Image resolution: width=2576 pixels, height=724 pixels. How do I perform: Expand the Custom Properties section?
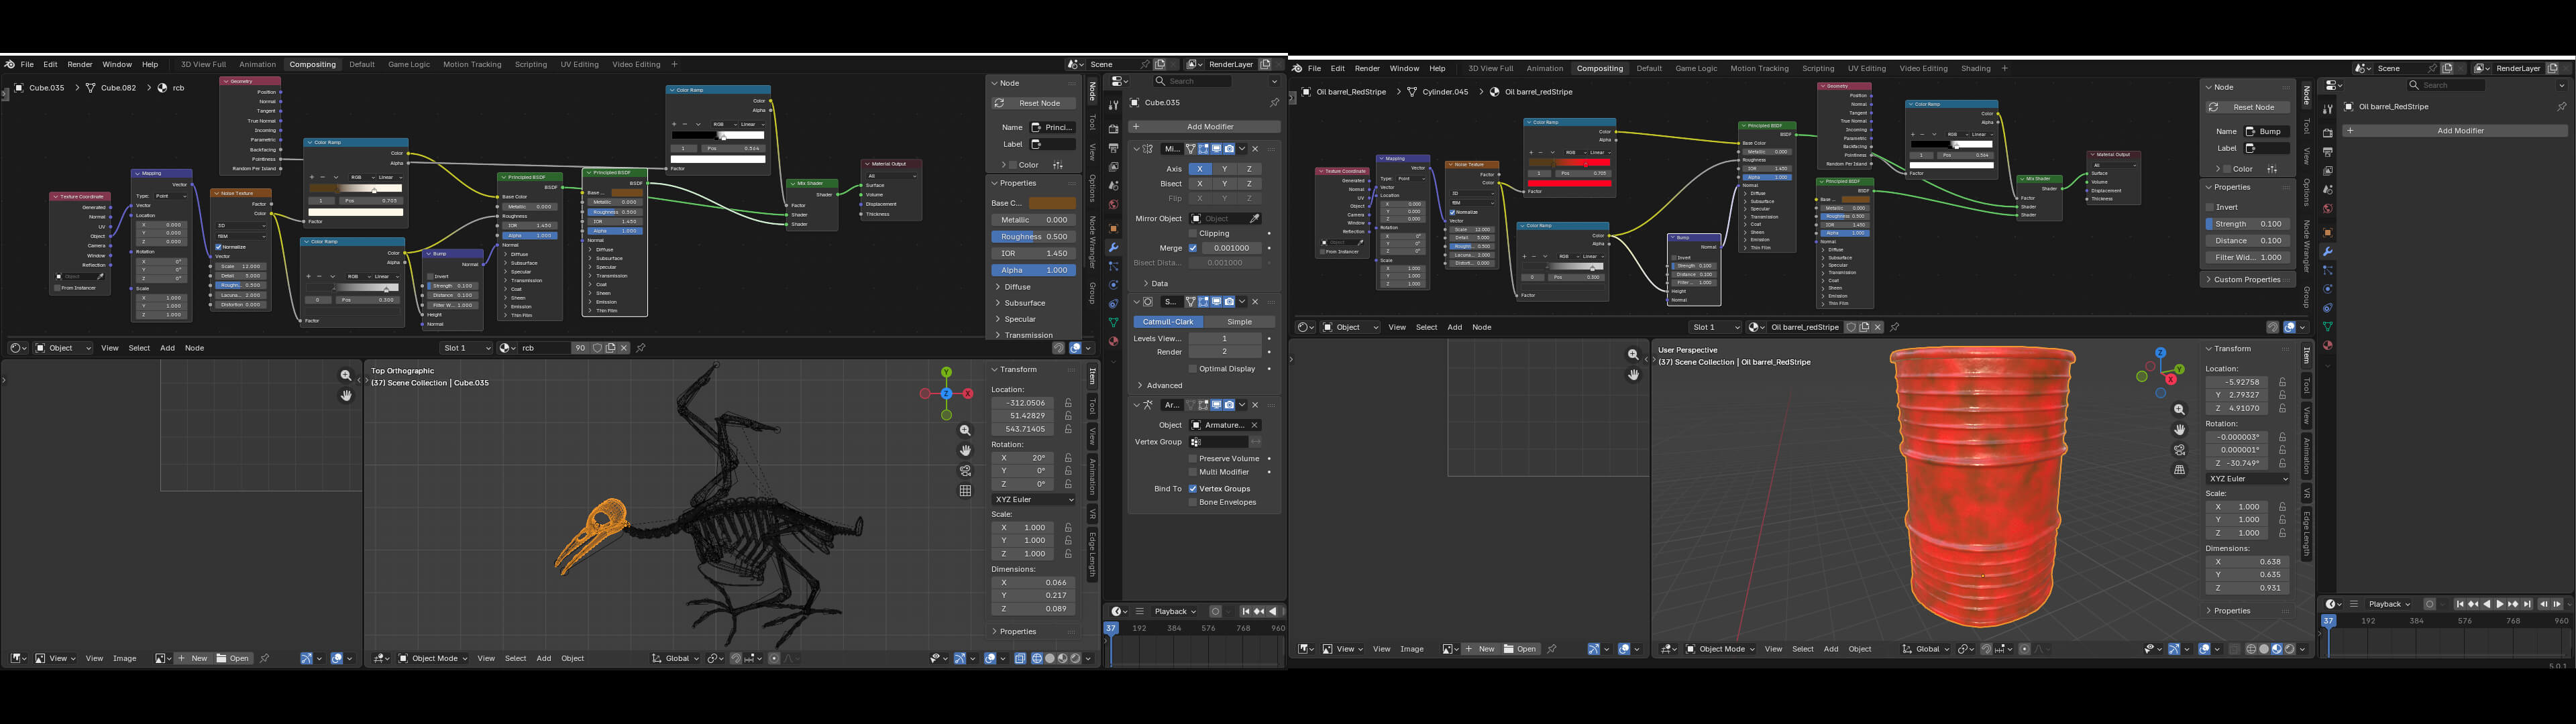[x=2247, y=279]
